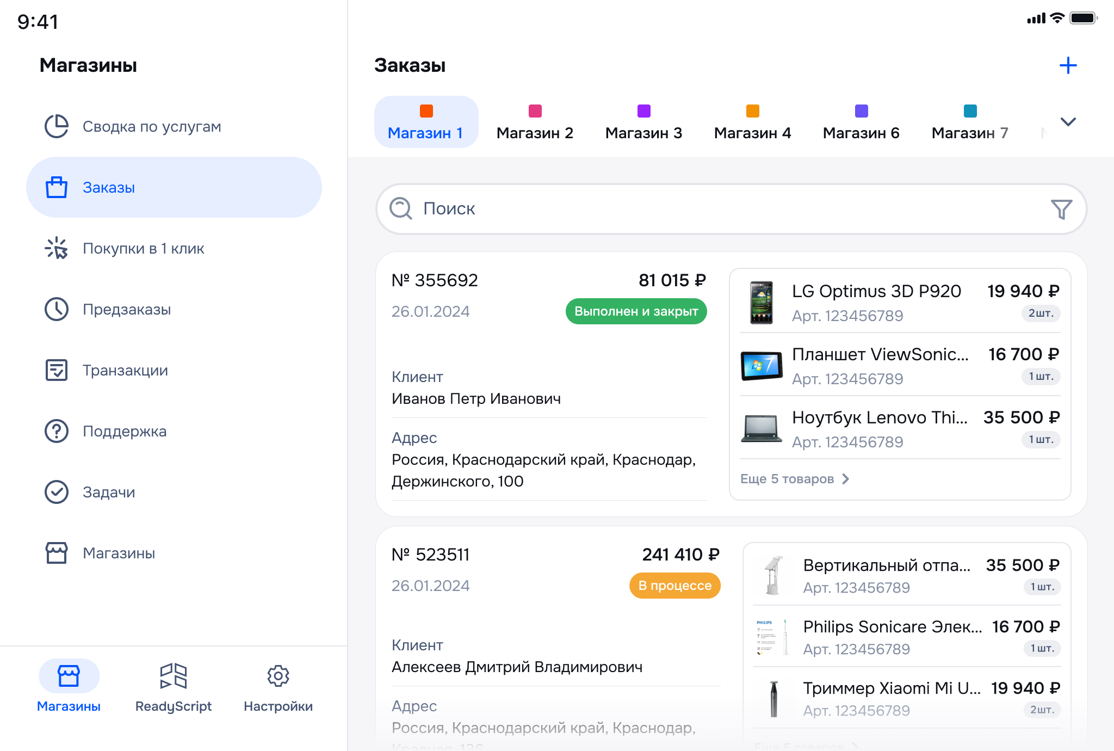Switch to Магазин 7 tab
This screenshot has height=751, width=1114.
click(x=970, y=122)
